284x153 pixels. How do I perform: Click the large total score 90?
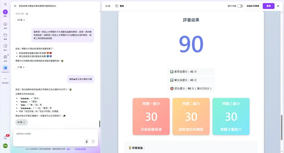[191, 44]
